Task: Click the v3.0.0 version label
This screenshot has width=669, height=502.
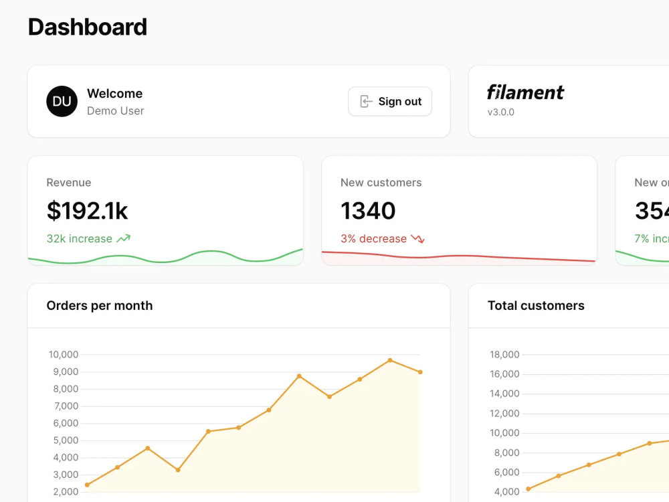Action: click(501, 112)
